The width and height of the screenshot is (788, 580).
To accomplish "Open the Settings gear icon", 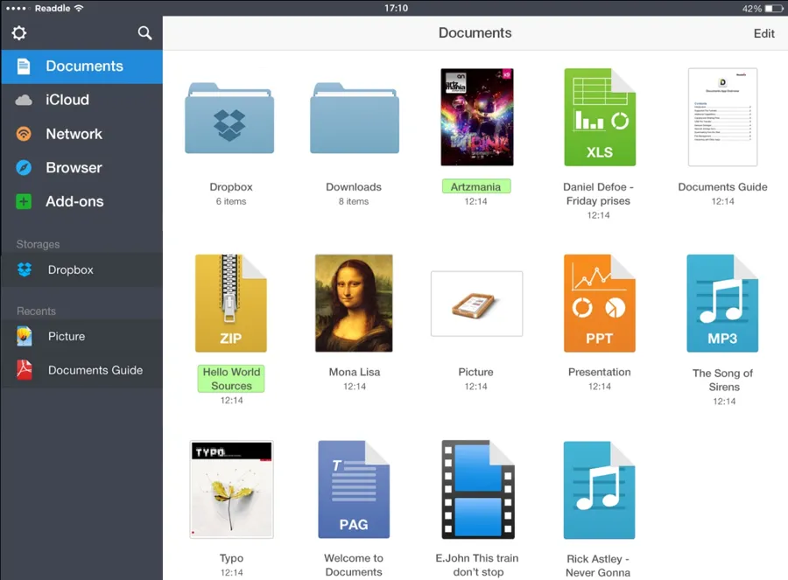I will [x=19, y=33].
